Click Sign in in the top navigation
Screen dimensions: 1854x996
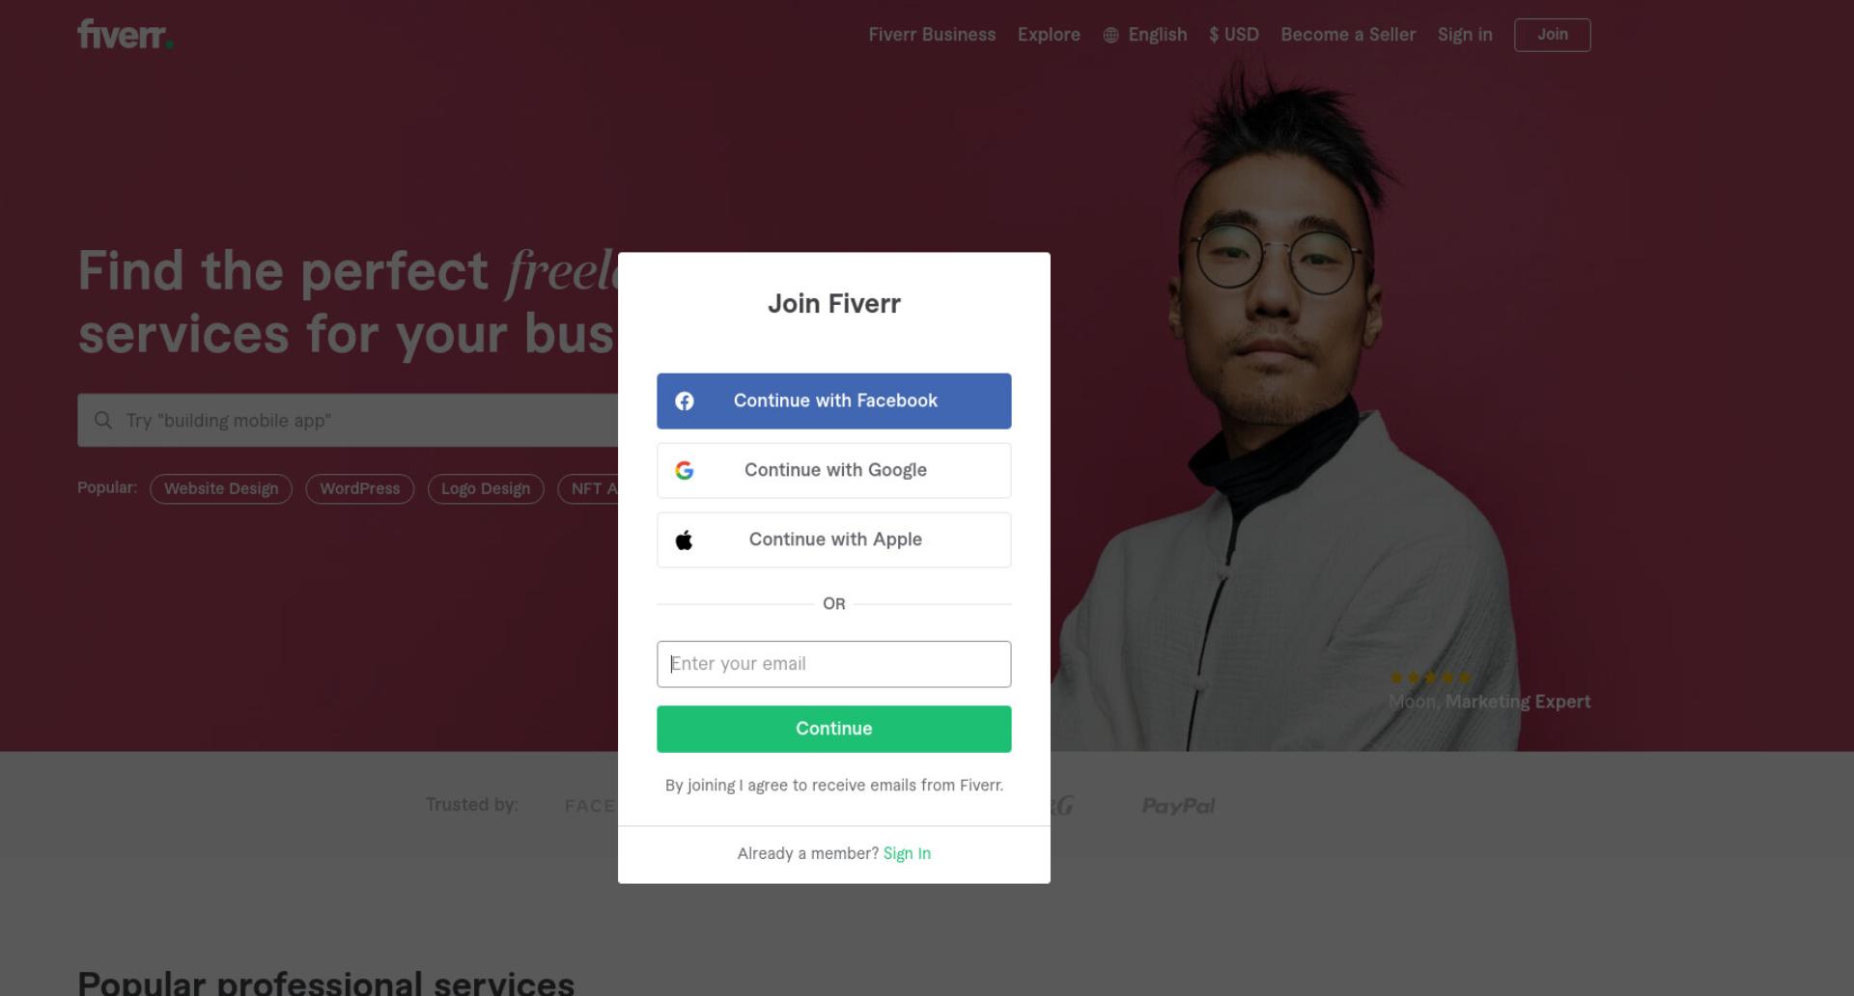pos(1465,35)
